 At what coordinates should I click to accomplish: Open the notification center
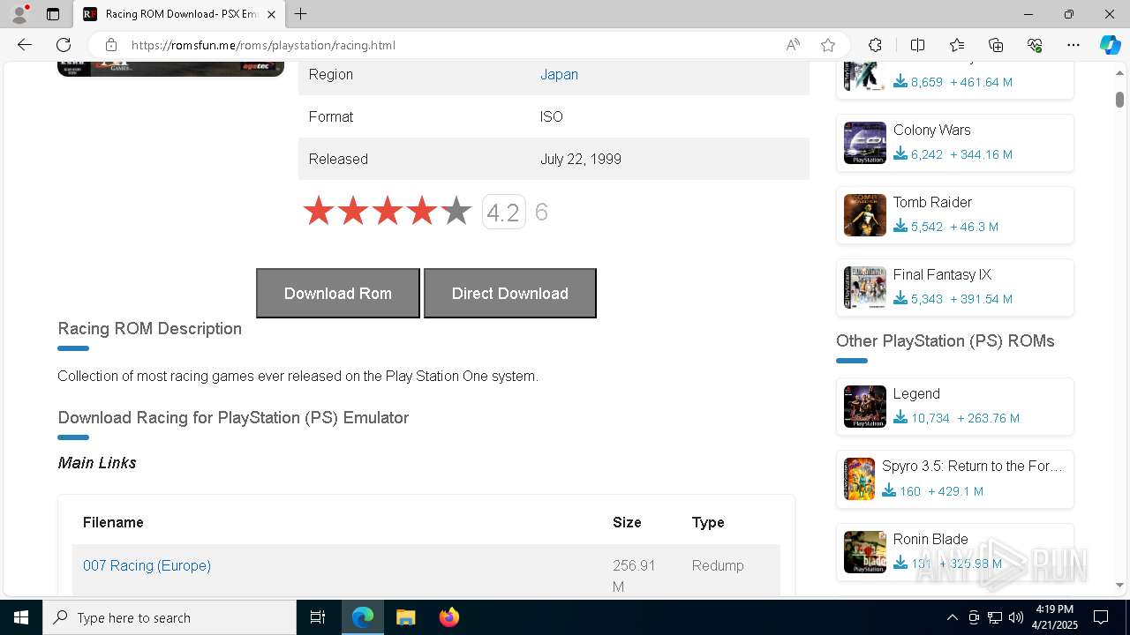tap(1101, 617)
